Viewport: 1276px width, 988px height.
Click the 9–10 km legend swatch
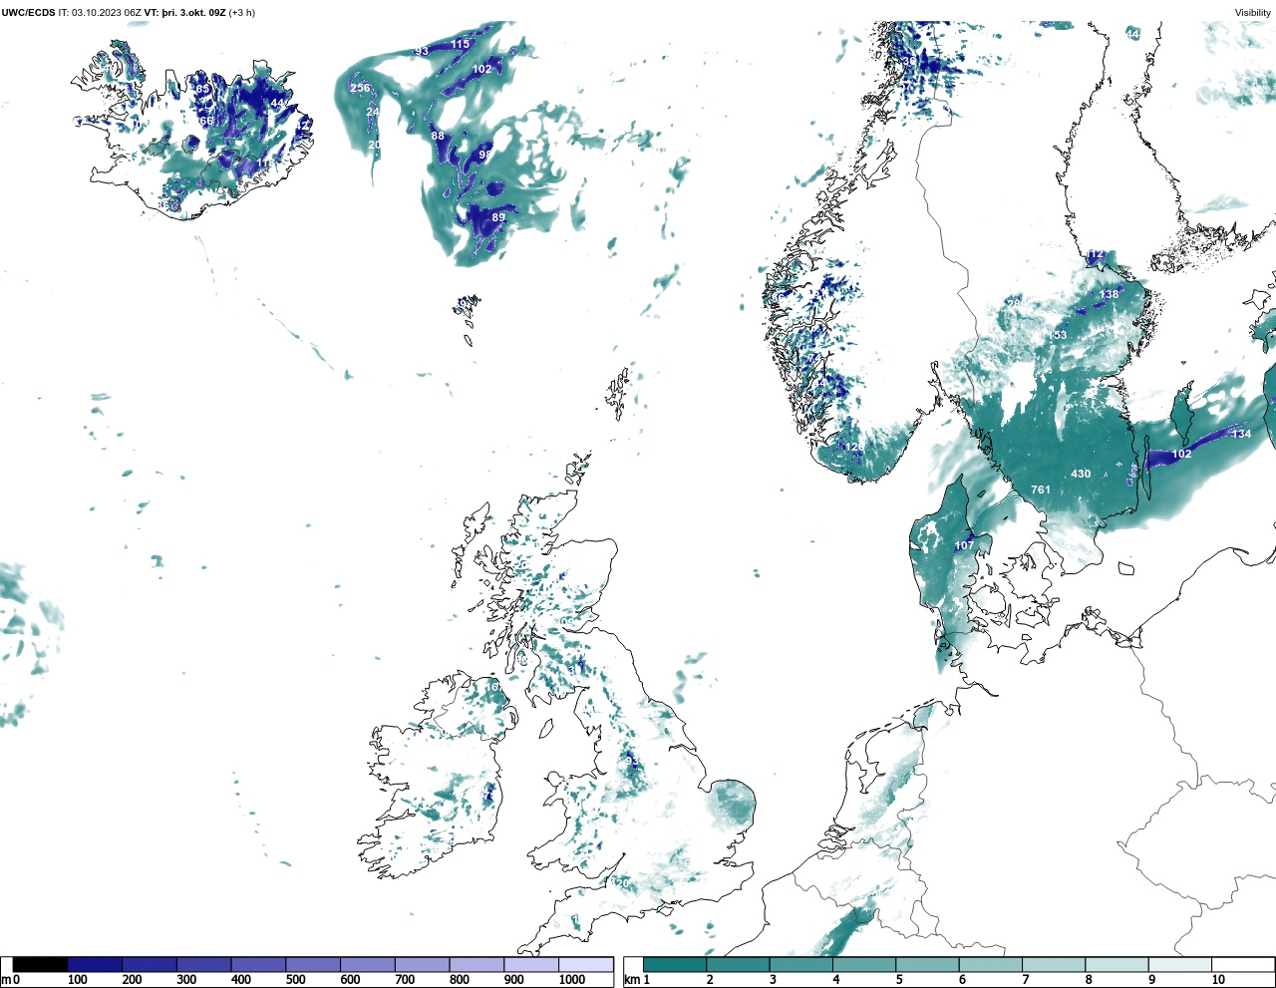(1180, 964)
